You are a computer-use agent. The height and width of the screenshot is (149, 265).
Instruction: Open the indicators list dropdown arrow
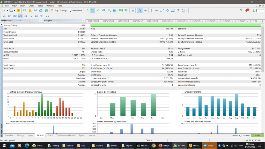tap(14, 11)
